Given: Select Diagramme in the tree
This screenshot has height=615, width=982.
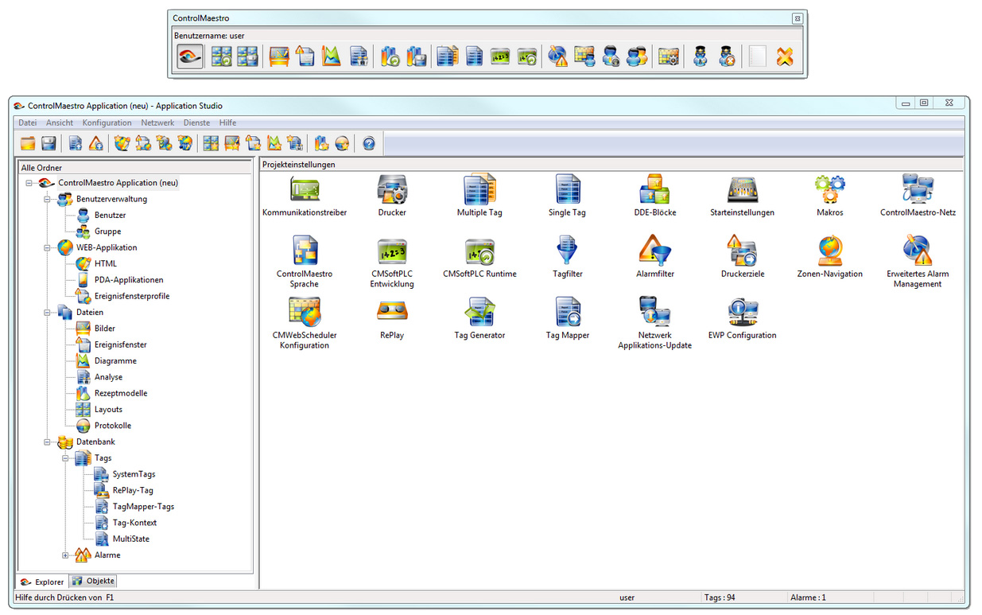Looking at the screenshot, I should 115,361.
